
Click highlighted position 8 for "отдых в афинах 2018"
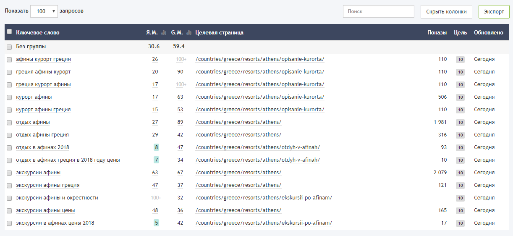click(x=156, y=147)
